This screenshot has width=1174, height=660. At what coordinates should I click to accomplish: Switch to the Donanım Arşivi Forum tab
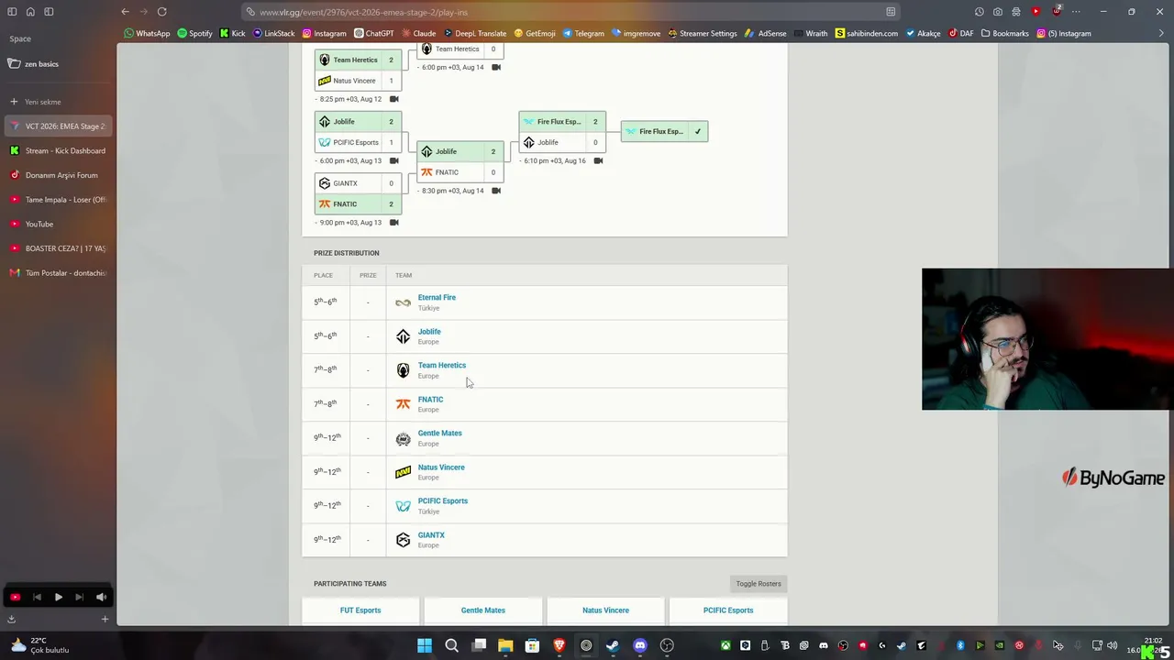click(x=58, y=175)
